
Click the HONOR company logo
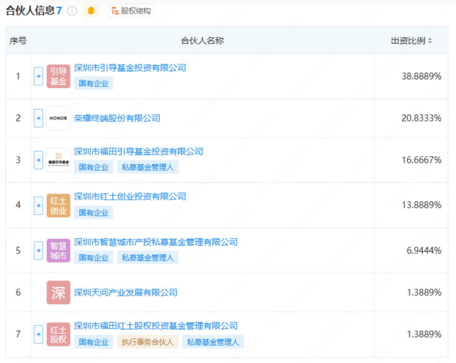coord(58,118)
